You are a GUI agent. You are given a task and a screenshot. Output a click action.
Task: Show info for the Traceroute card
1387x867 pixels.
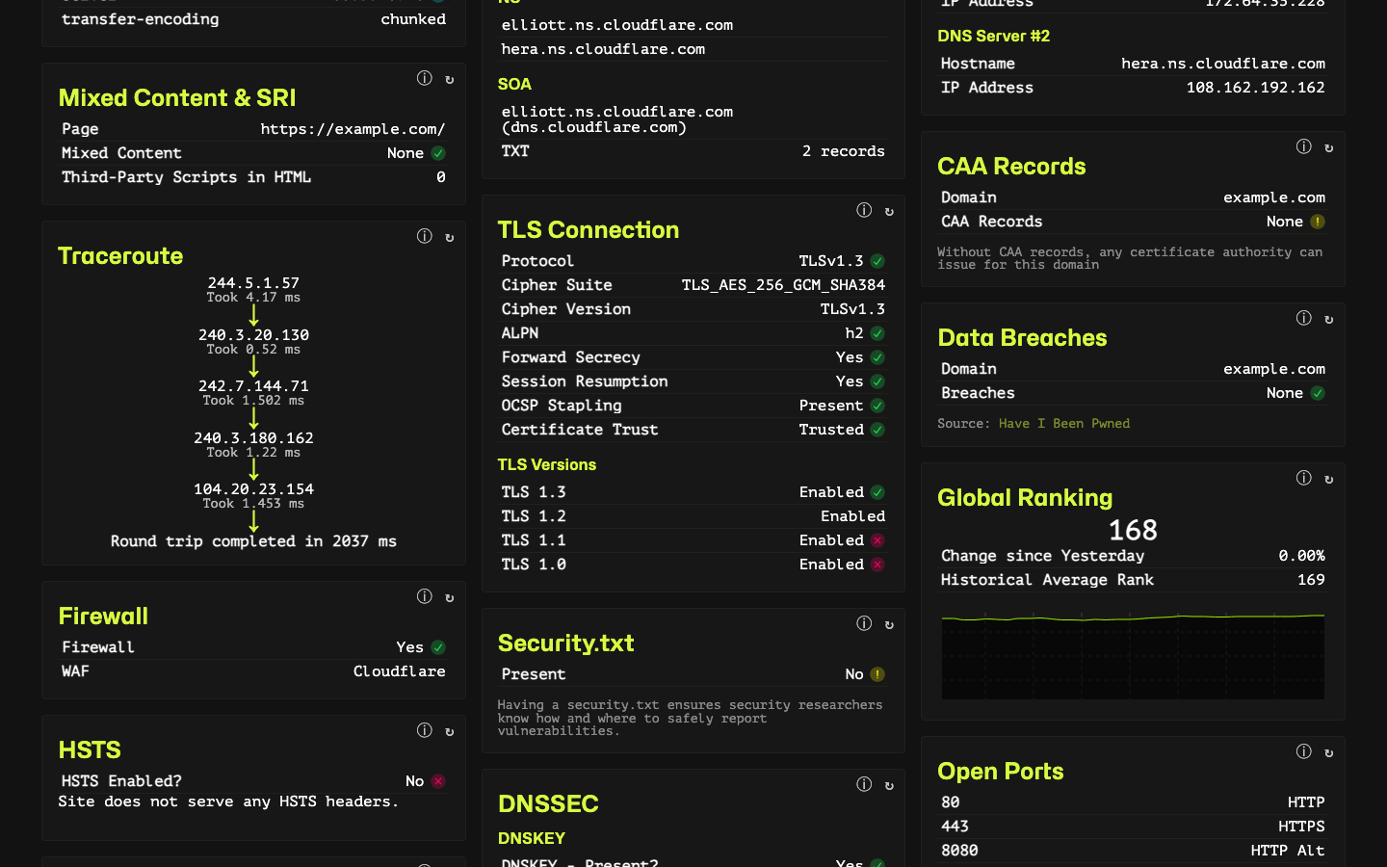tap(424, 236)
